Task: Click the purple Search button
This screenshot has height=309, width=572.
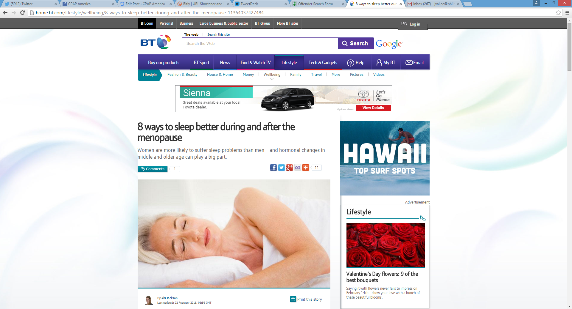Action: 356,43
